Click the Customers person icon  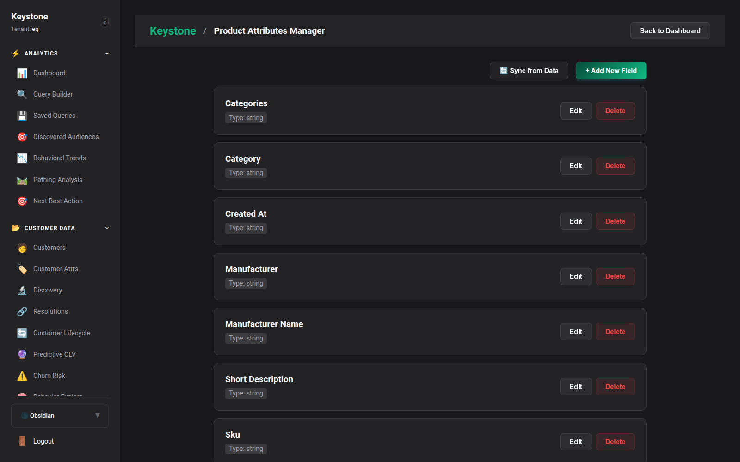pyautogui.click(x=22, y=248)
